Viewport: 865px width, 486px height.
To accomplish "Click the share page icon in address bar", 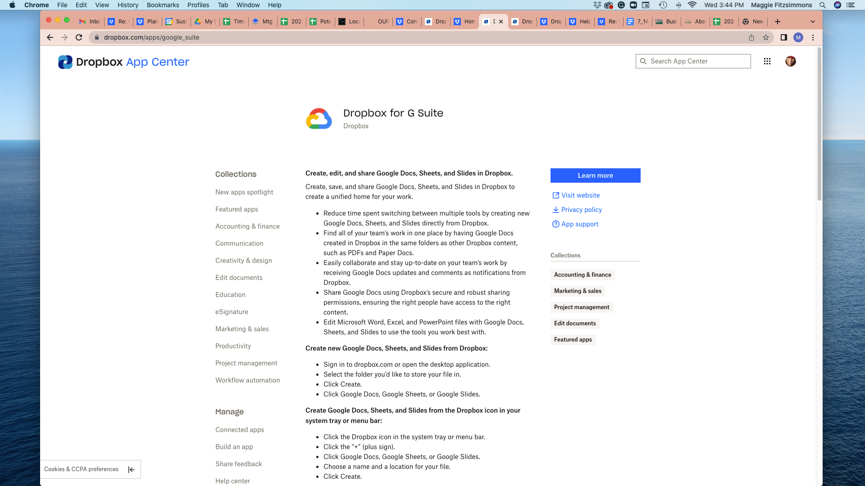I will [751, 37].
